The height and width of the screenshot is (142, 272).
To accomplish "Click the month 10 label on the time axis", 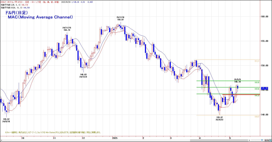I will click(x=23, y=138).
